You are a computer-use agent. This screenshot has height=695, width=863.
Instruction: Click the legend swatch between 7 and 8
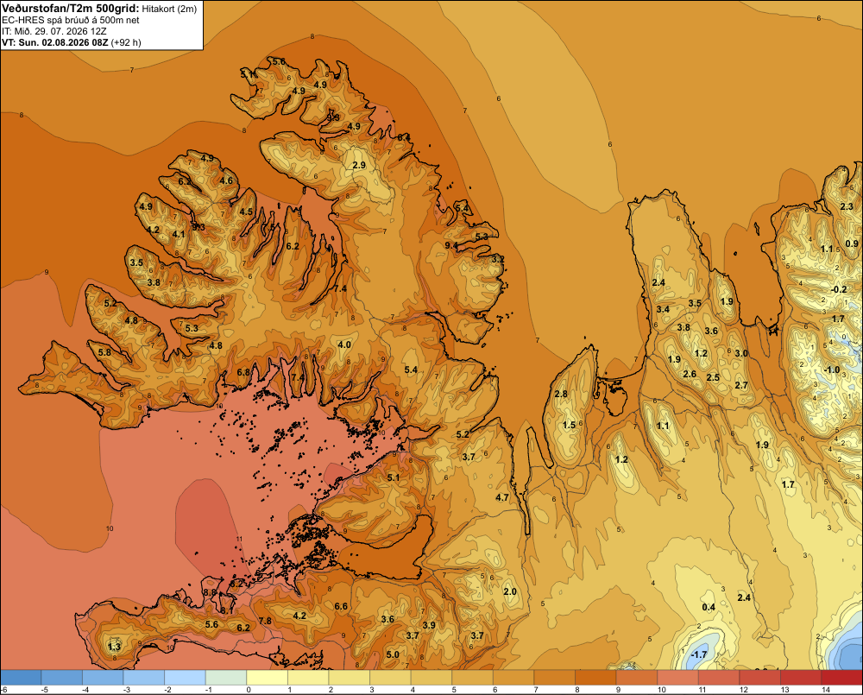tap(554, 677)
